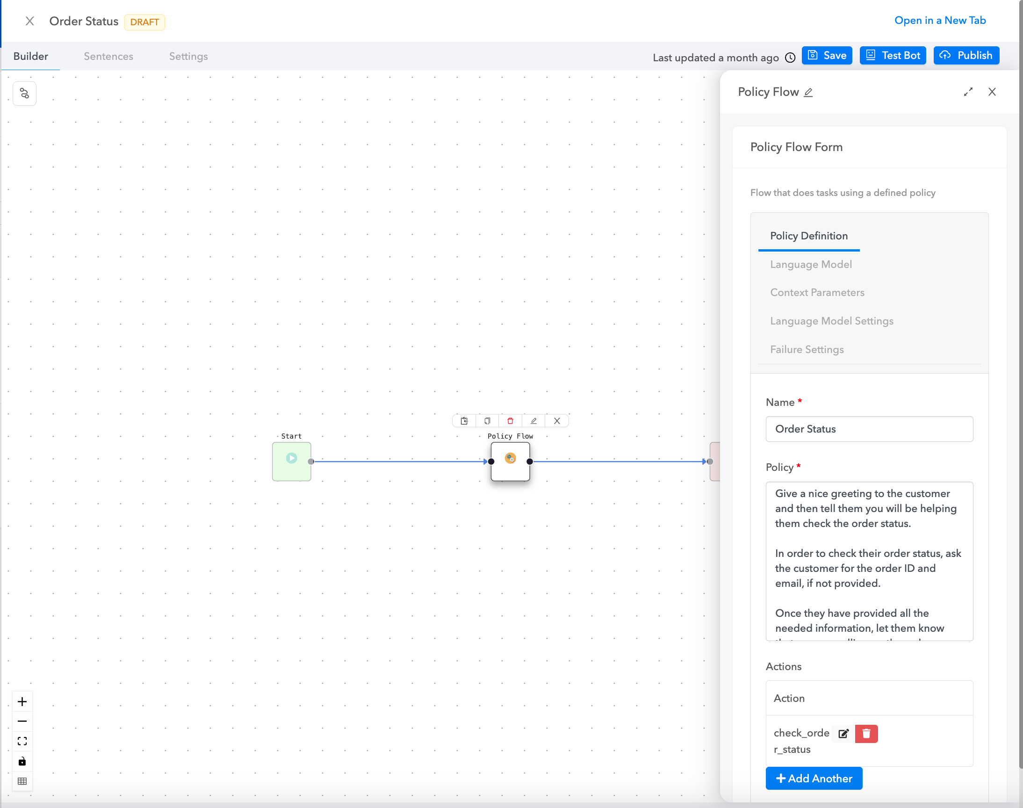Screen dimensions: 1023x808
Task: Delete the Policy Flow node with the red trash icon
Action: click(x=510, y=420)
